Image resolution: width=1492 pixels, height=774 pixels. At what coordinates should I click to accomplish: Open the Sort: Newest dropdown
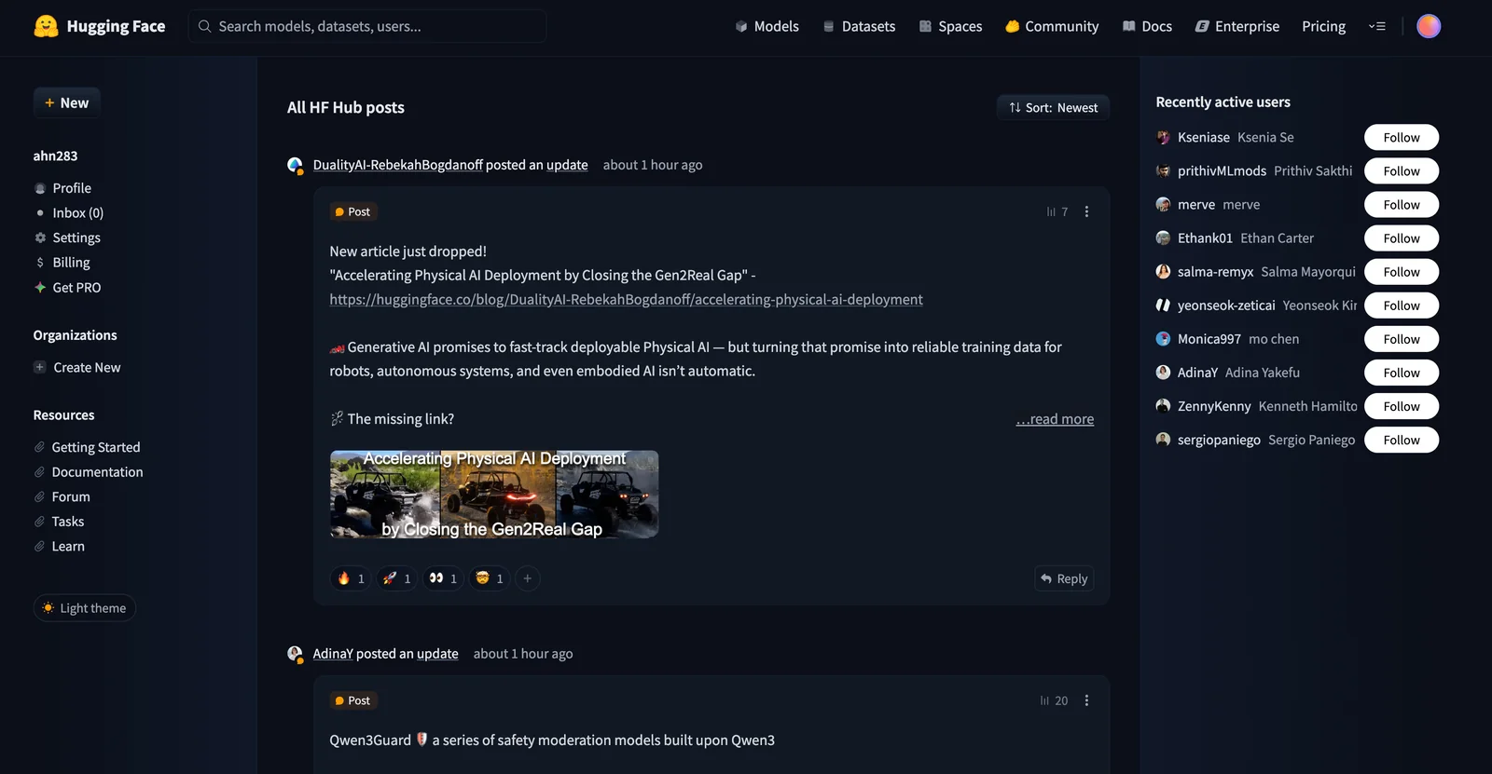click(x=1053, y=108)
